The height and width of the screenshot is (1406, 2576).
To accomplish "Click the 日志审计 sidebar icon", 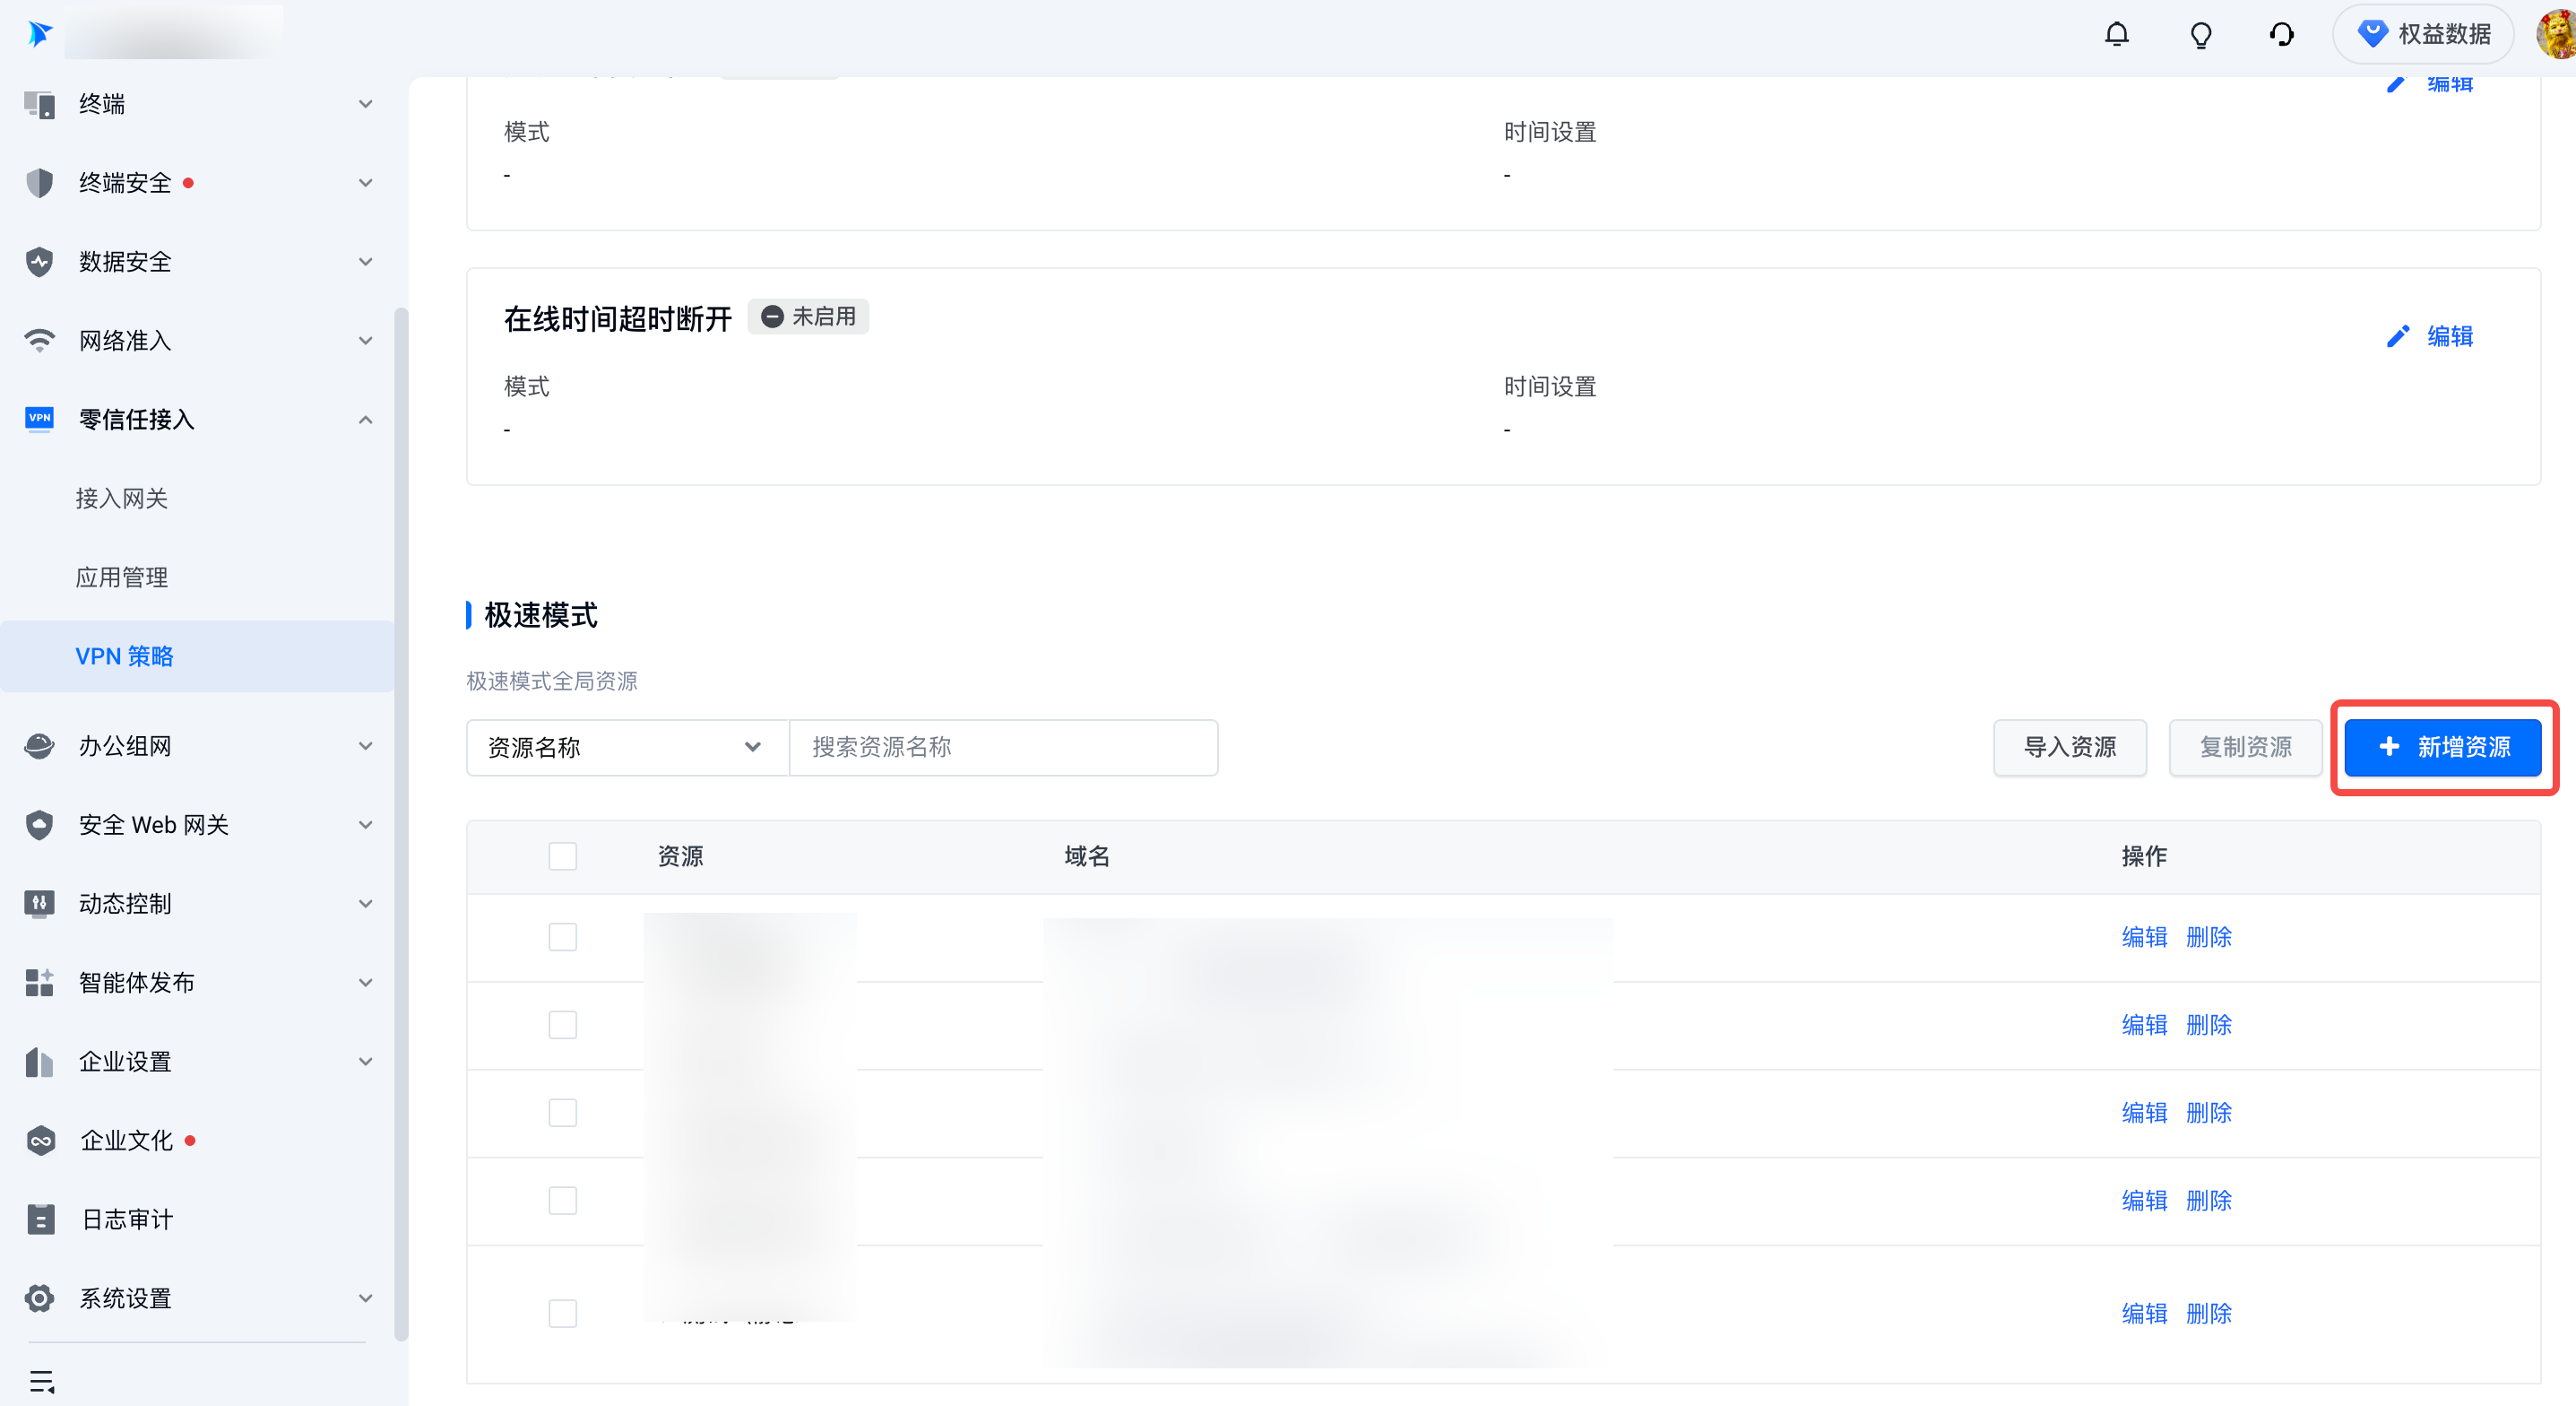I will coord(40,1219).
